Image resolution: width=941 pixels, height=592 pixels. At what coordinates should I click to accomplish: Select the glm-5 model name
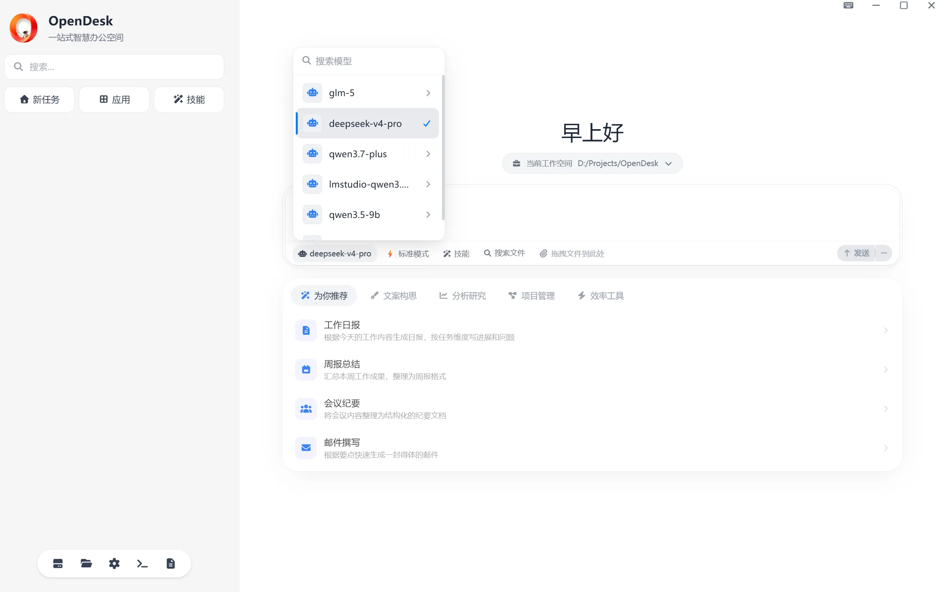(x=342, y=93)
